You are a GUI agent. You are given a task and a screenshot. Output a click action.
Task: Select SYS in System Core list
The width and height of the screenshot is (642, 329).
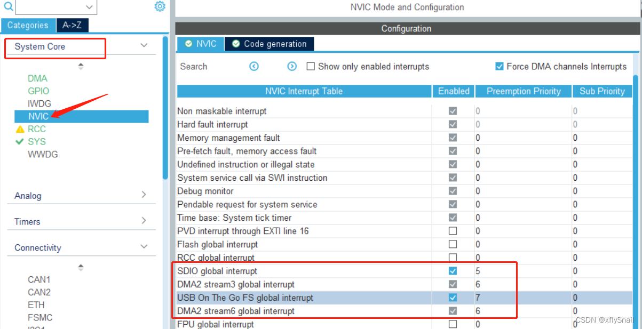click(x=37, y=142)
